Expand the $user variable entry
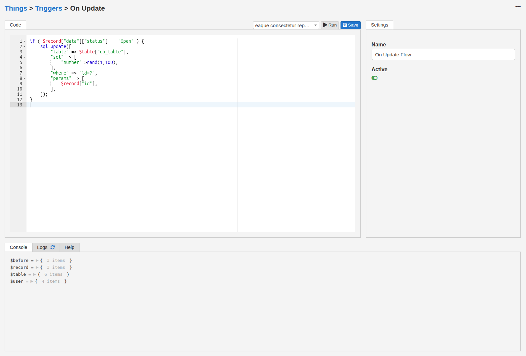 pos(32,281)
